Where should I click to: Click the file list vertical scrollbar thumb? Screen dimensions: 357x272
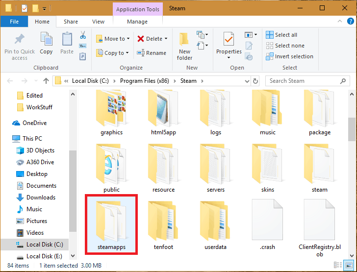tap(352, 129)
